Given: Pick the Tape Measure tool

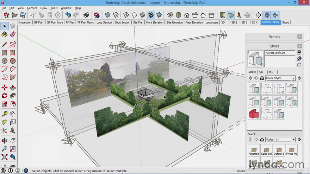Looking at the screenshot, I should (5, 114).
